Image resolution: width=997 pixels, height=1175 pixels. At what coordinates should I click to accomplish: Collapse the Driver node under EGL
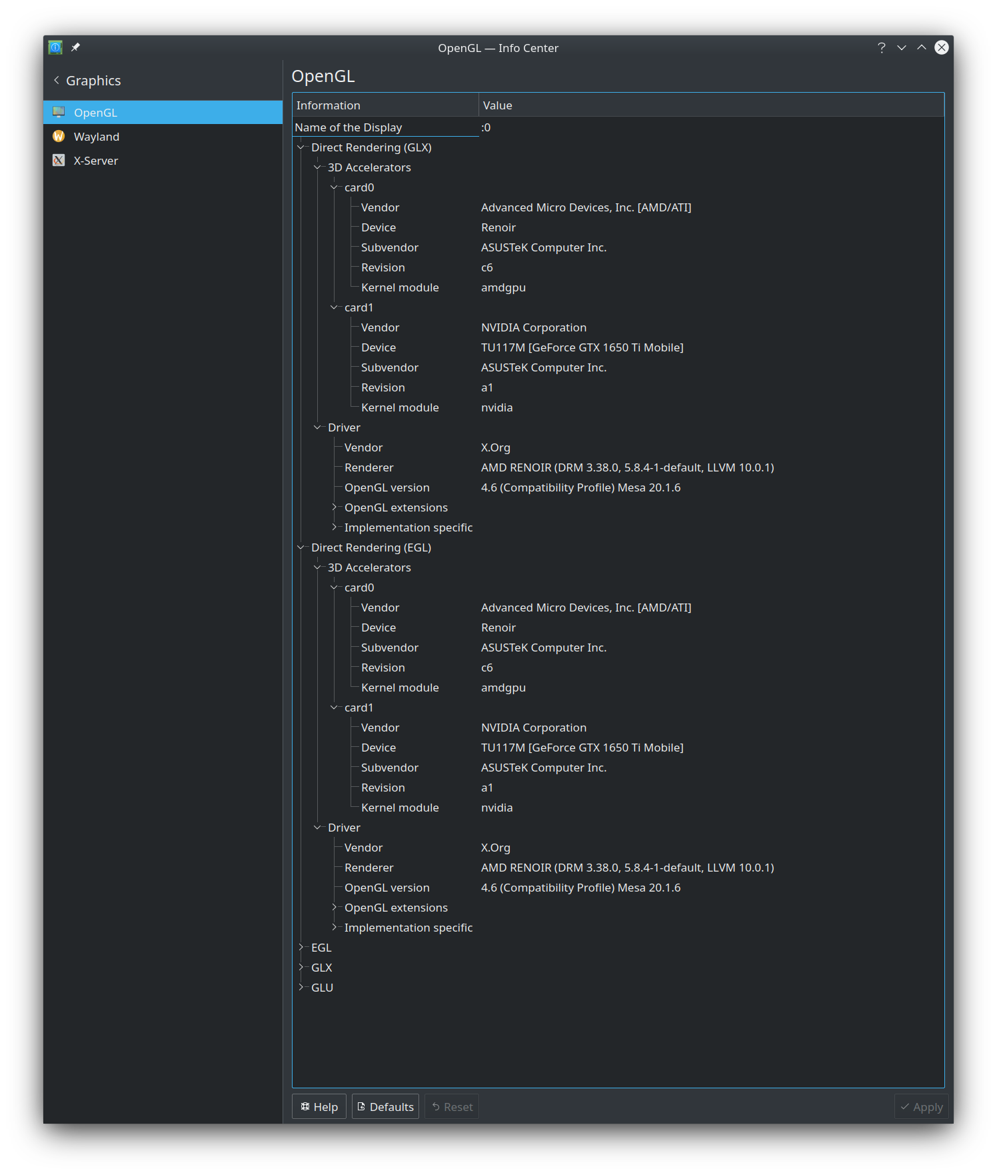317,828
